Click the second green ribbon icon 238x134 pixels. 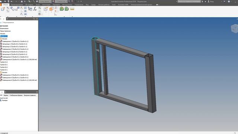67,9
